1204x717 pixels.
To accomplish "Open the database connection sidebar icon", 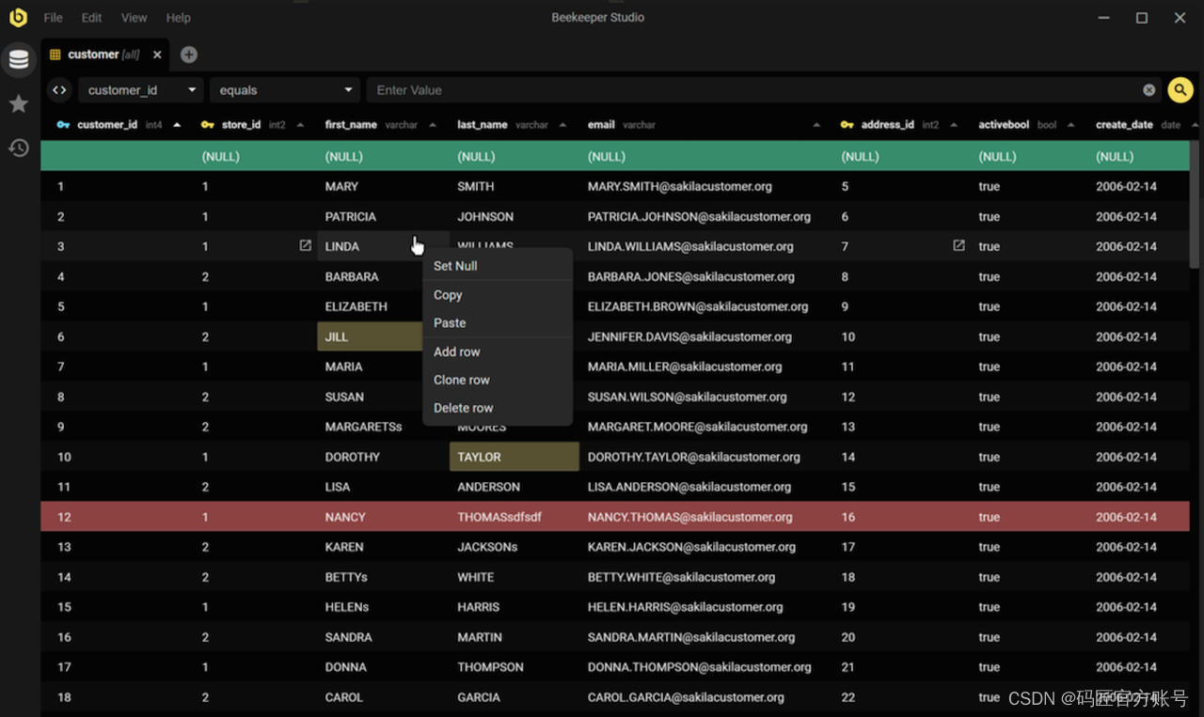I will pos(19,60).
